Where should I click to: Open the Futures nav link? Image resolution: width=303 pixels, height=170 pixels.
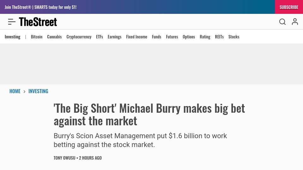[x=172, y=37]
